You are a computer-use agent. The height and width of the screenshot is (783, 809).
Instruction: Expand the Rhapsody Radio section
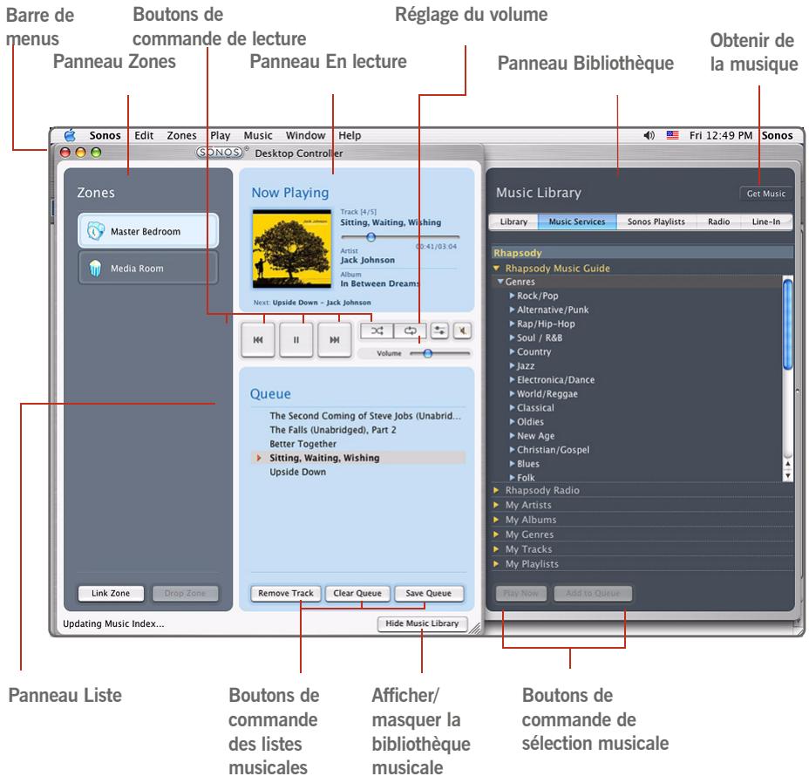tap(496, 490)
